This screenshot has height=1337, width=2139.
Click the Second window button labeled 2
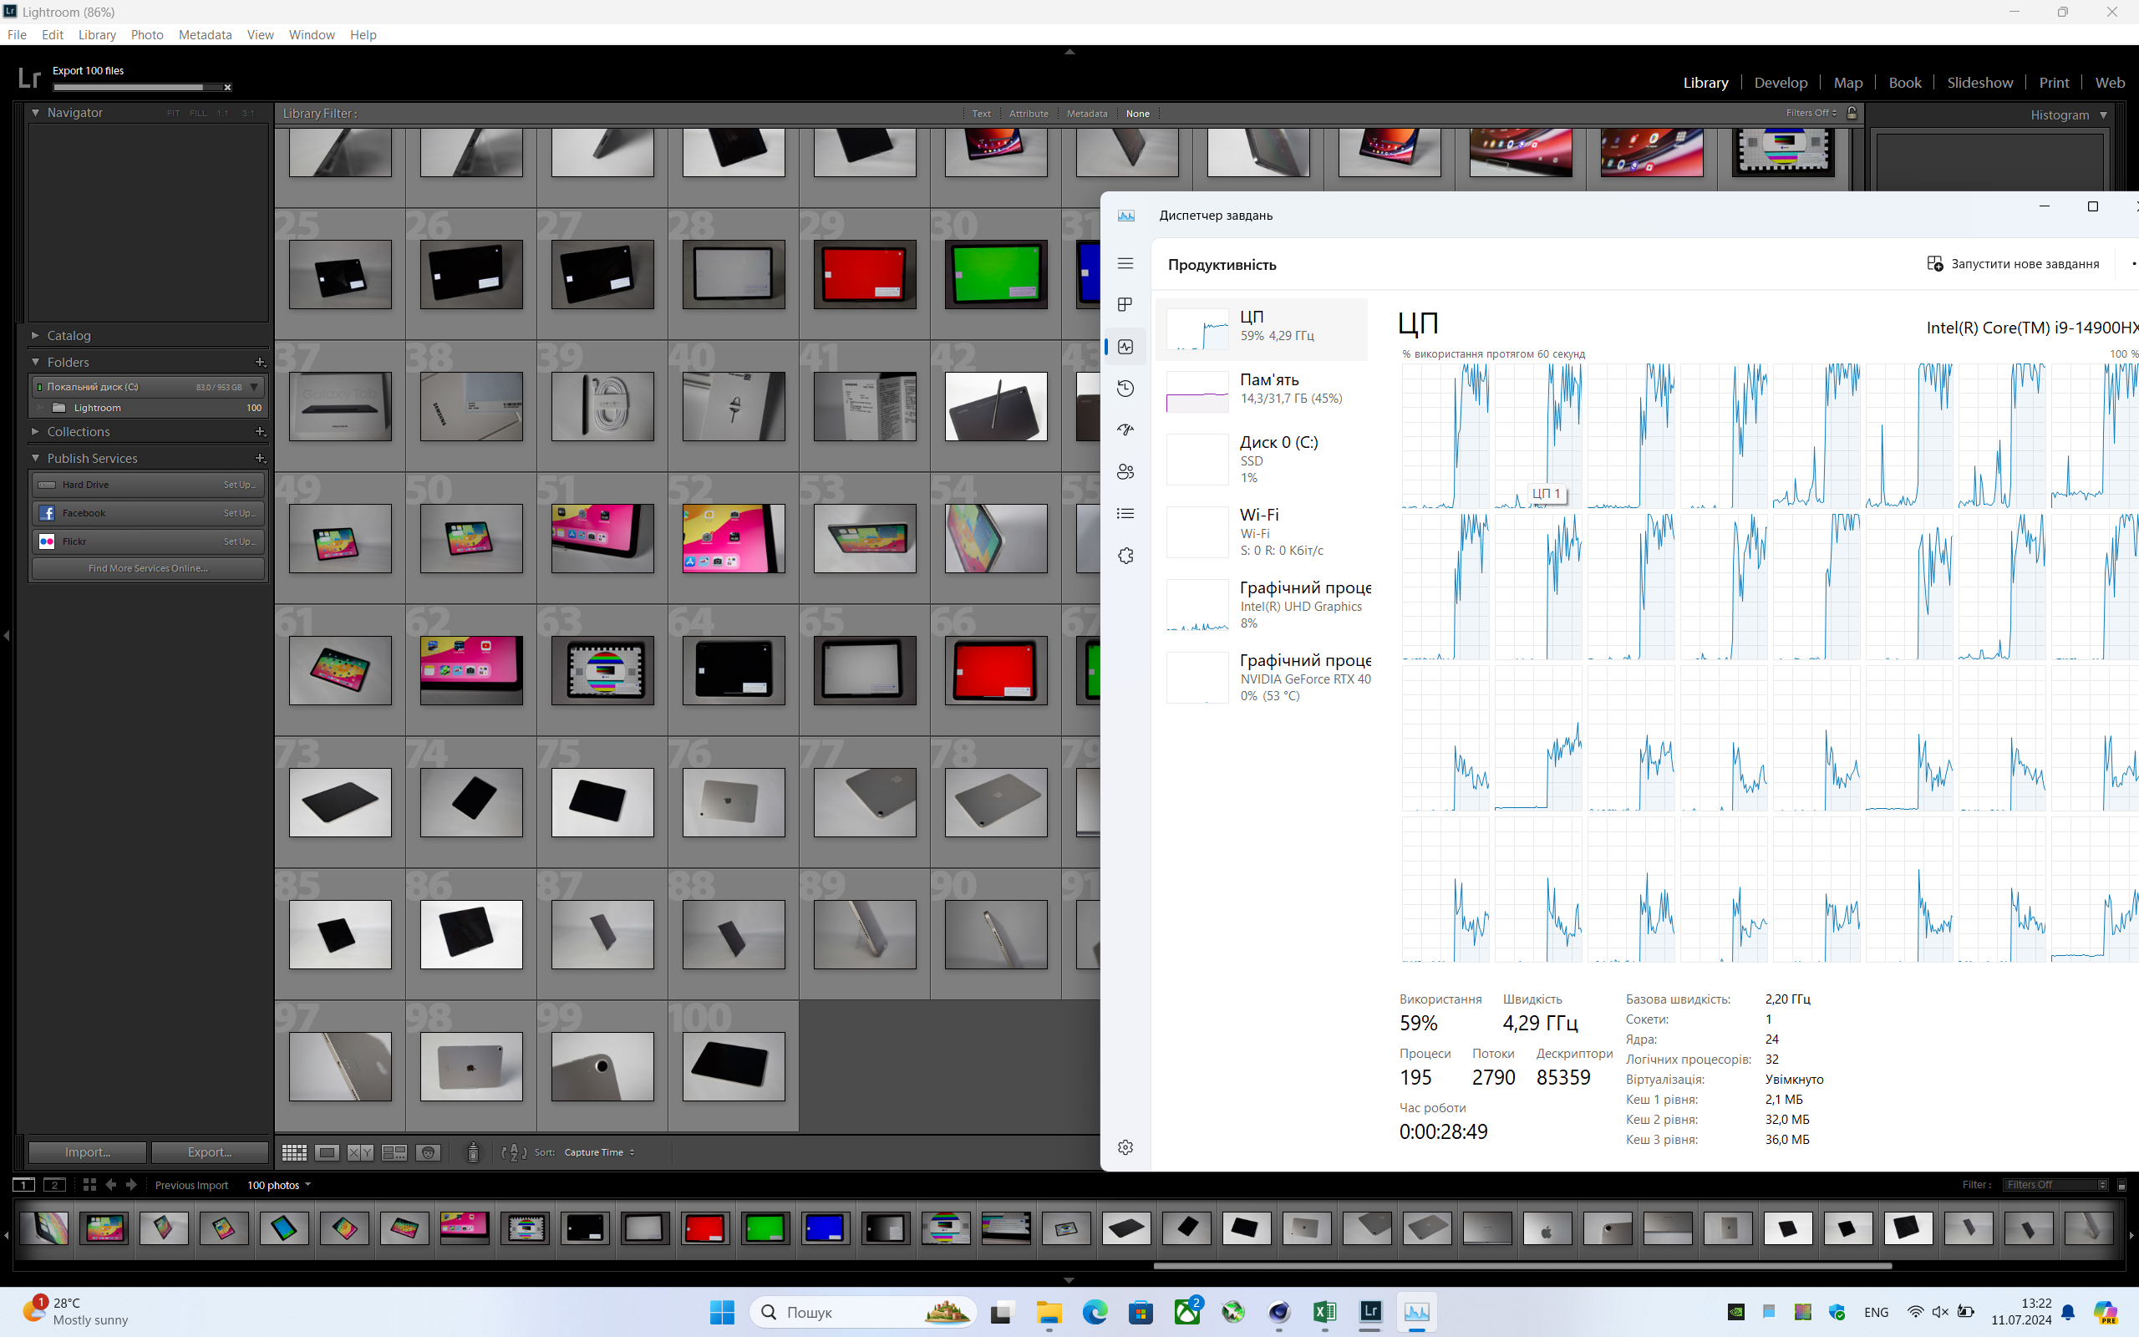(55, 1185)
